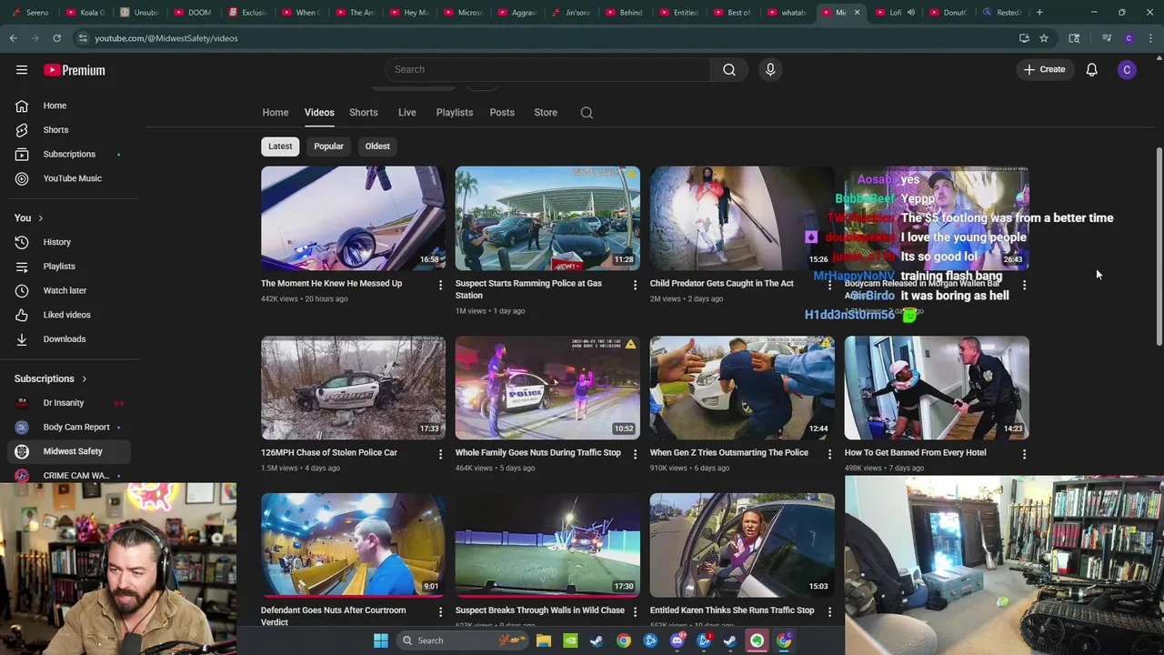This screenshot has height=655, width=1164.
Task: Switch to the channel Live tab
Action: coord(407,113)
